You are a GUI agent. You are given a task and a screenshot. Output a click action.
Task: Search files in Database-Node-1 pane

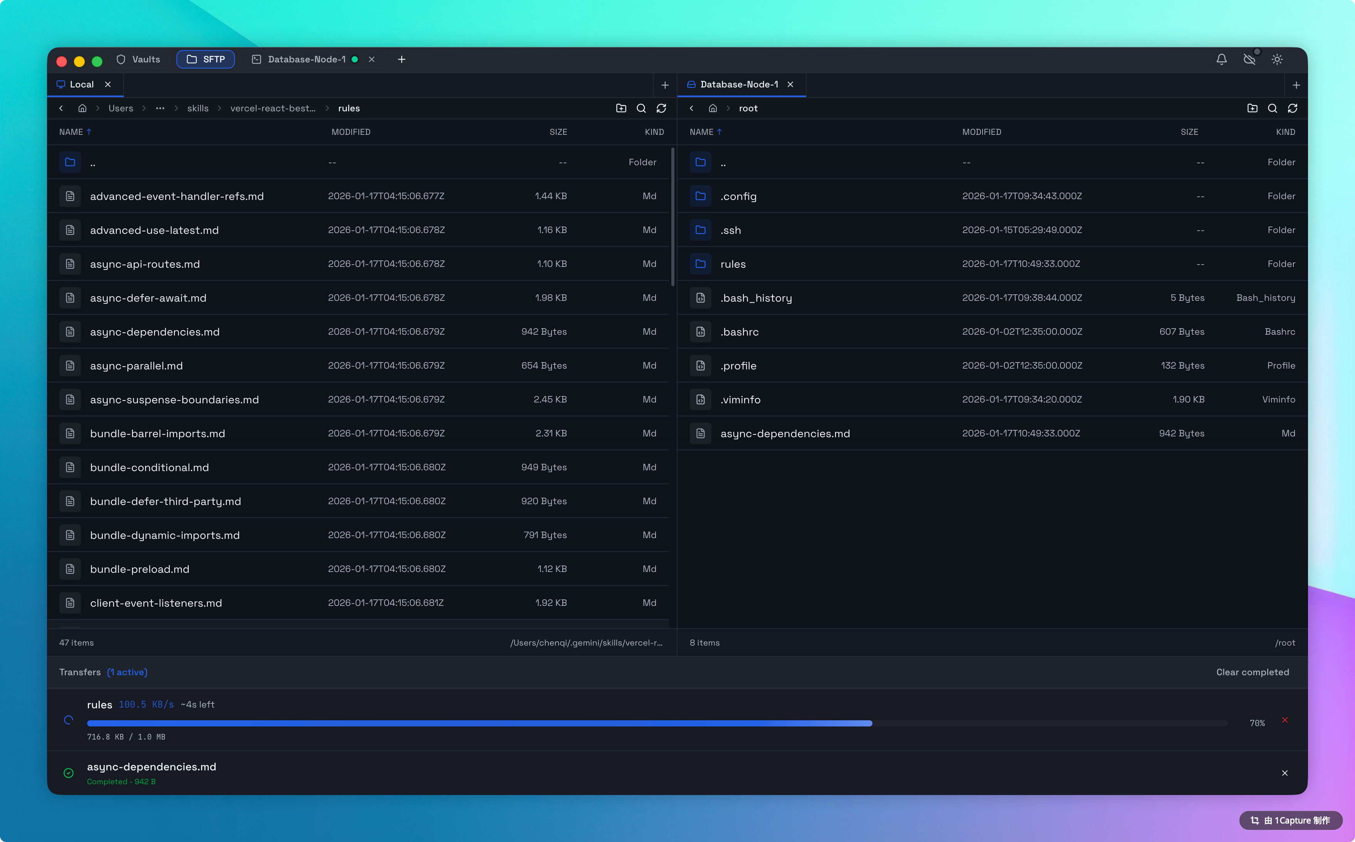pyautogui.click(x=1273, y=108)
